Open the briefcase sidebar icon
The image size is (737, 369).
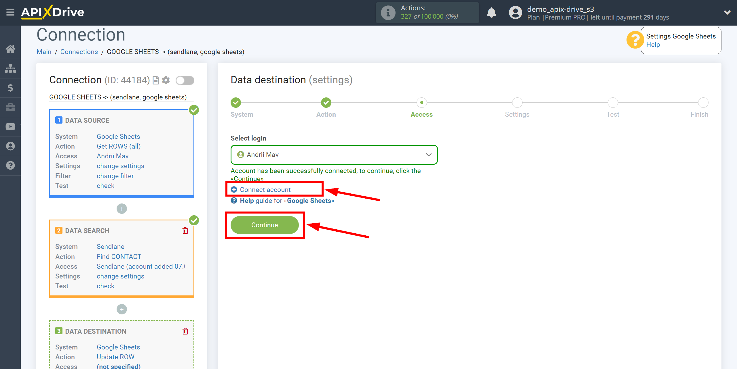[x=10, y=107]
